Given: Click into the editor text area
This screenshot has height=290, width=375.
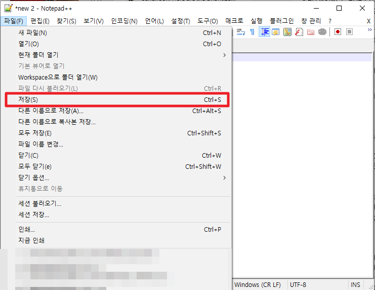Looking at the screenshot, I should coord(302,165).
